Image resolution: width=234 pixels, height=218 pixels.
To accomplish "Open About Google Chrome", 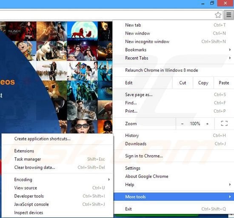I will click(x=174, y=176).
